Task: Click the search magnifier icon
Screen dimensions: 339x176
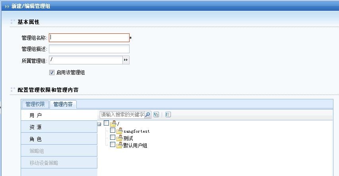Action: [148, 114]
